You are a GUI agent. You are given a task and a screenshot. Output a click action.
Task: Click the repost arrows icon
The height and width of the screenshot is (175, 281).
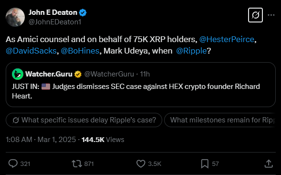pos(77,164)
